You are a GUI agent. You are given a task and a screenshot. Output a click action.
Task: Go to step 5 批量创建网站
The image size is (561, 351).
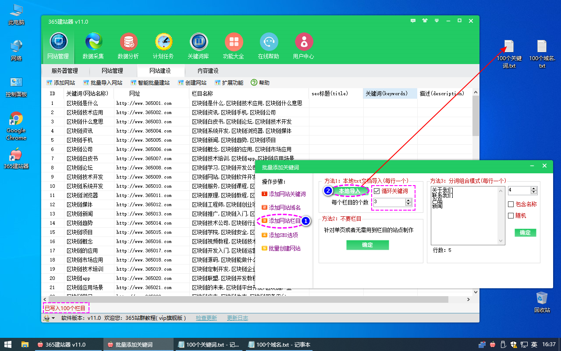(281, 248)
